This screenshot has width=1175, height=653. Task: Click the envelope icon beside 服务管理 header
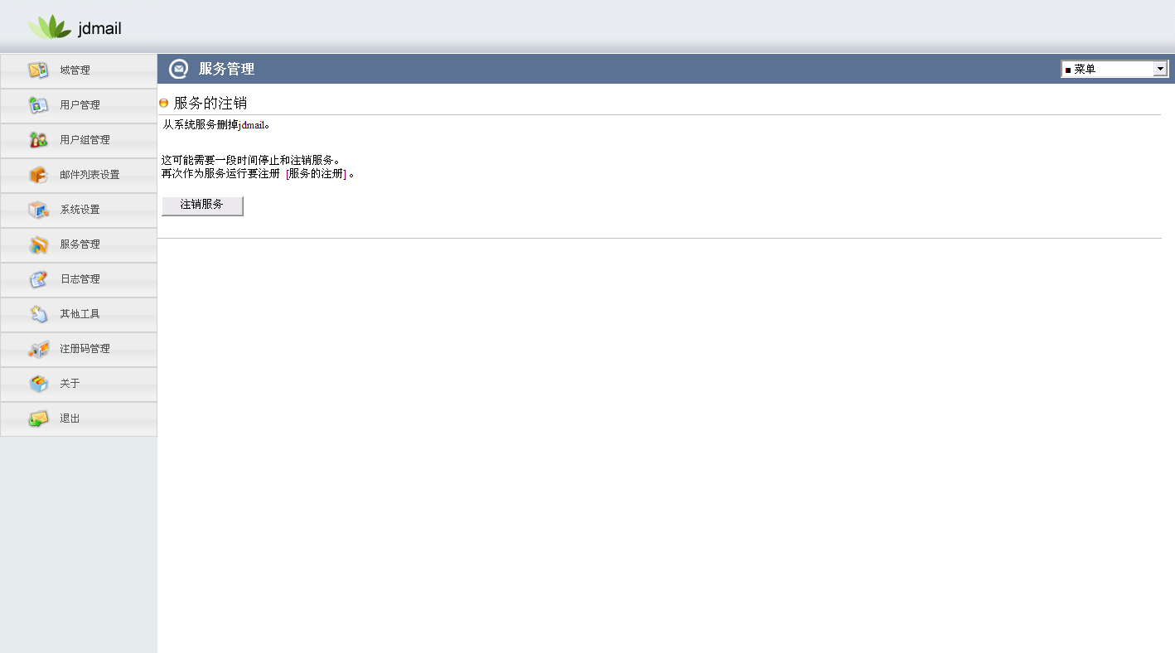[178, 69]
